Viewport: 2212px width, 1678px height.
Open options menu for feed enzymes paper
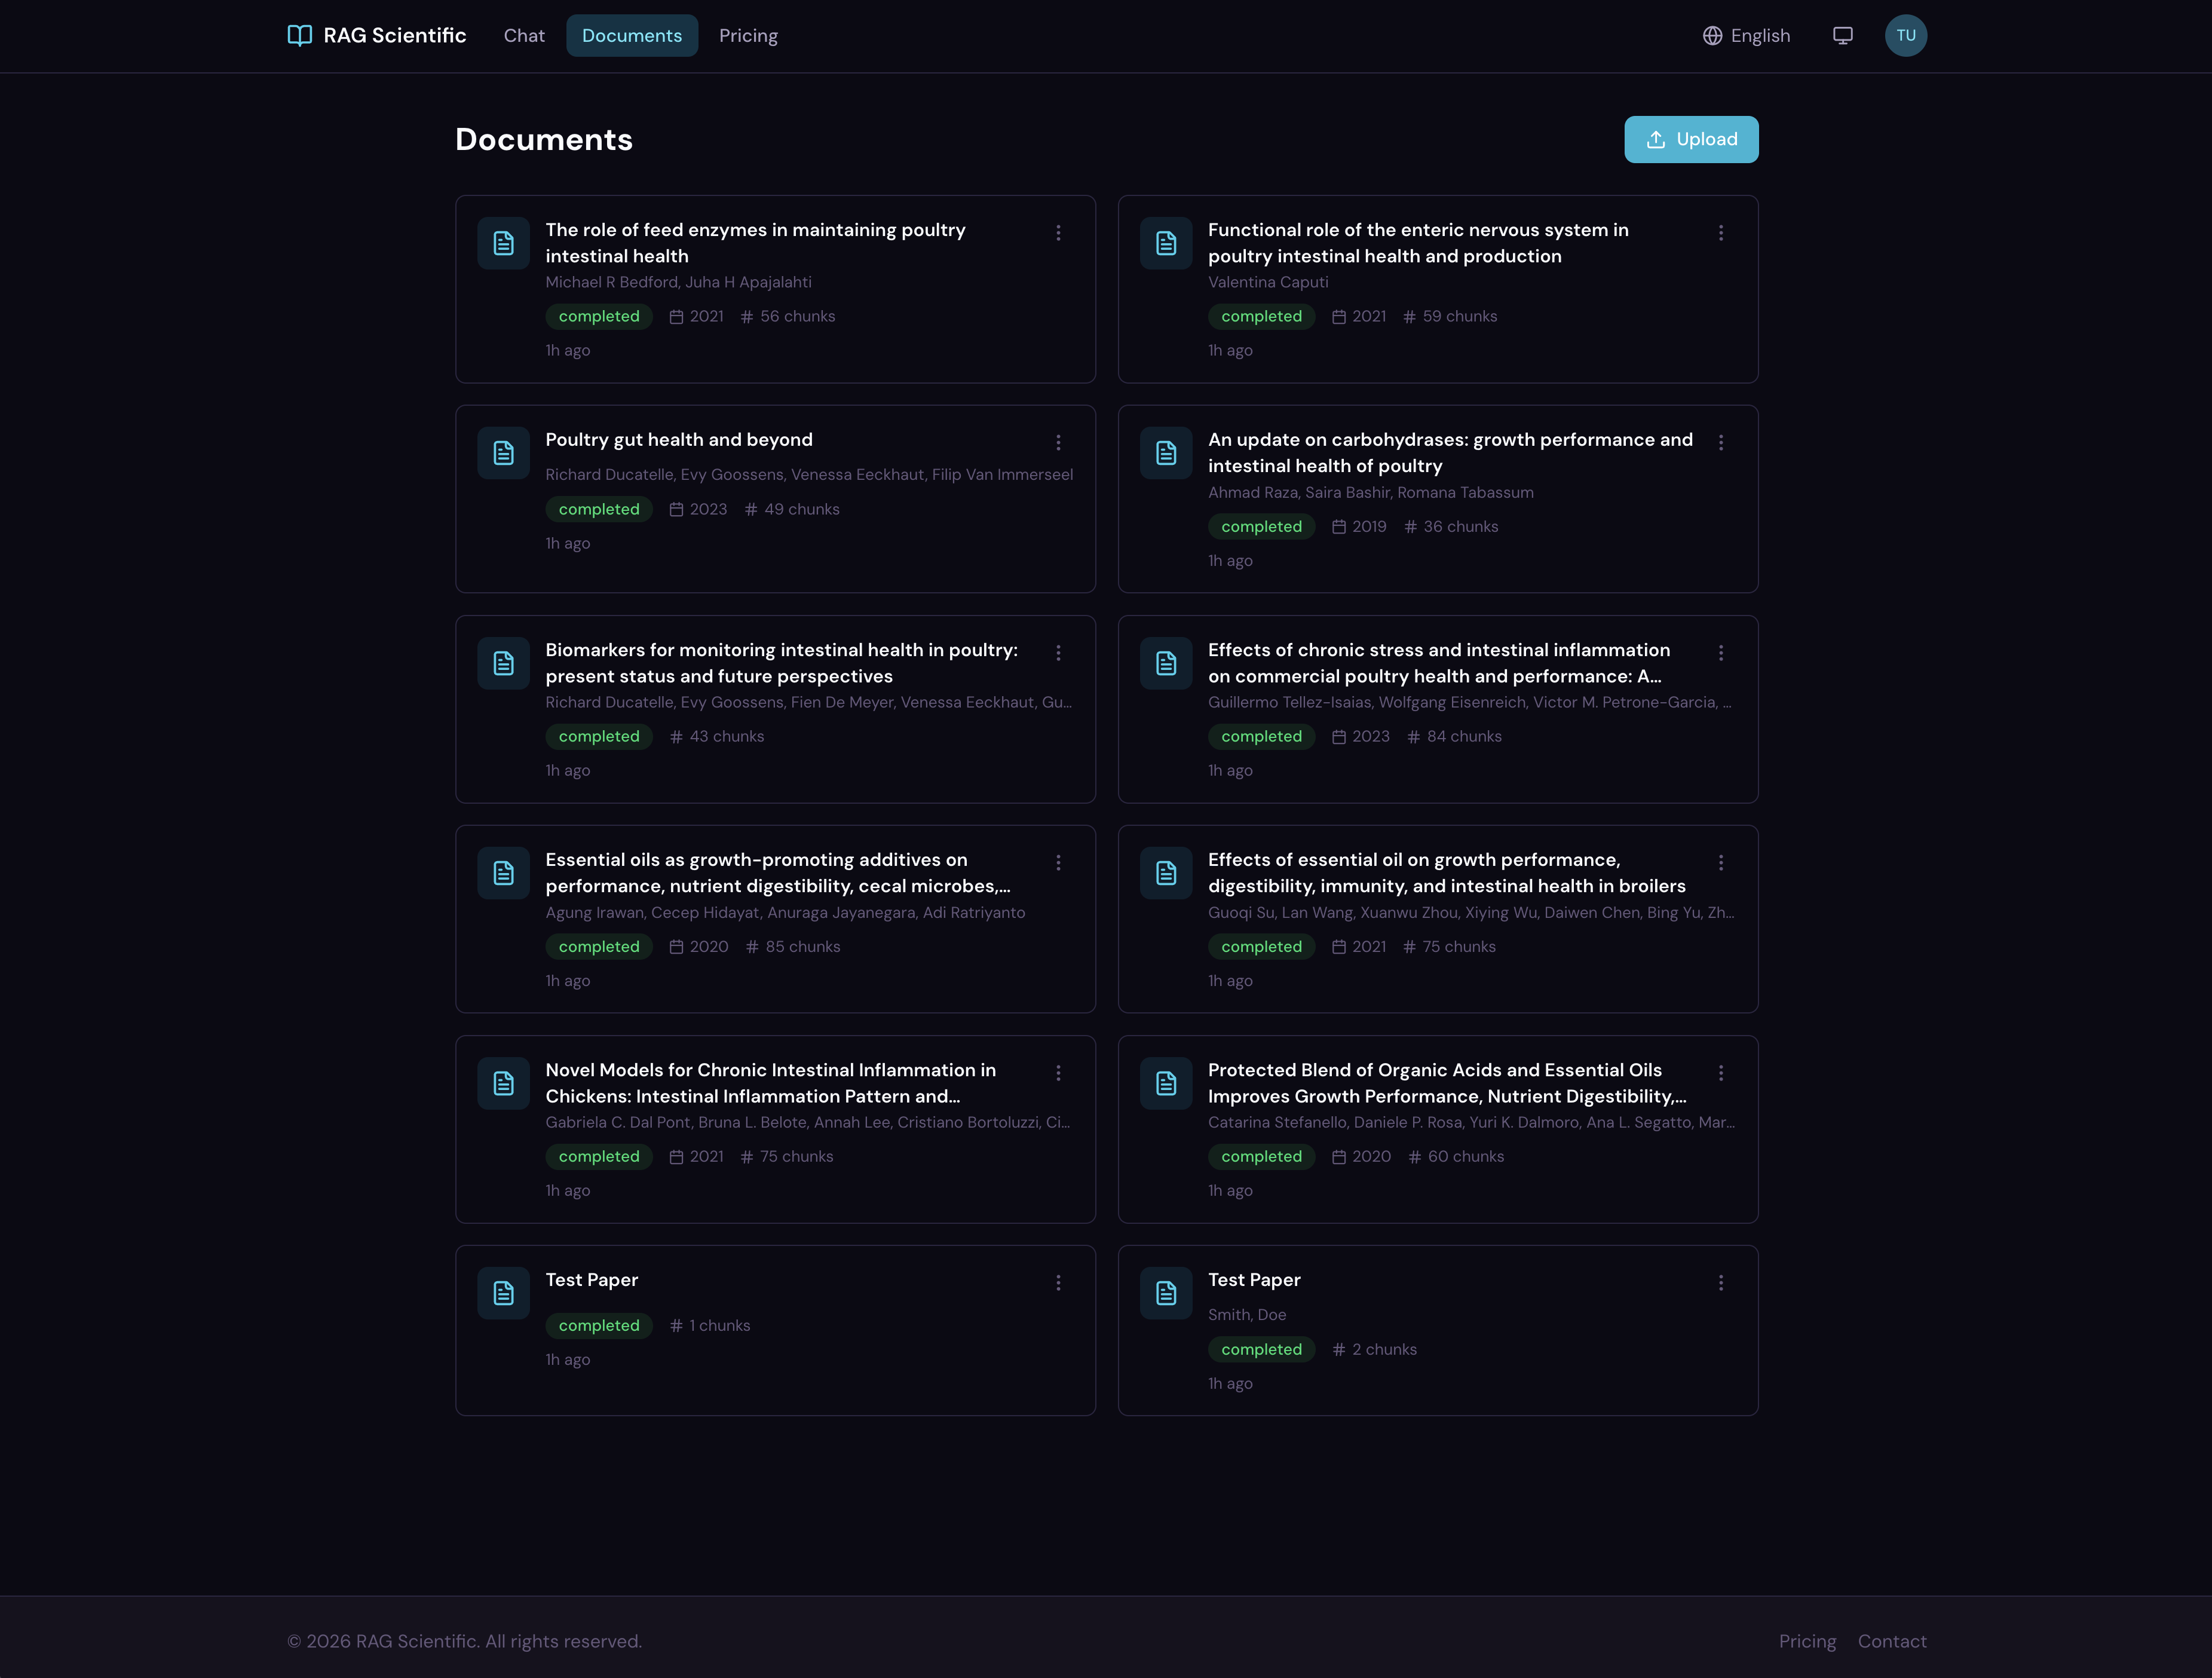point(1058,233)
